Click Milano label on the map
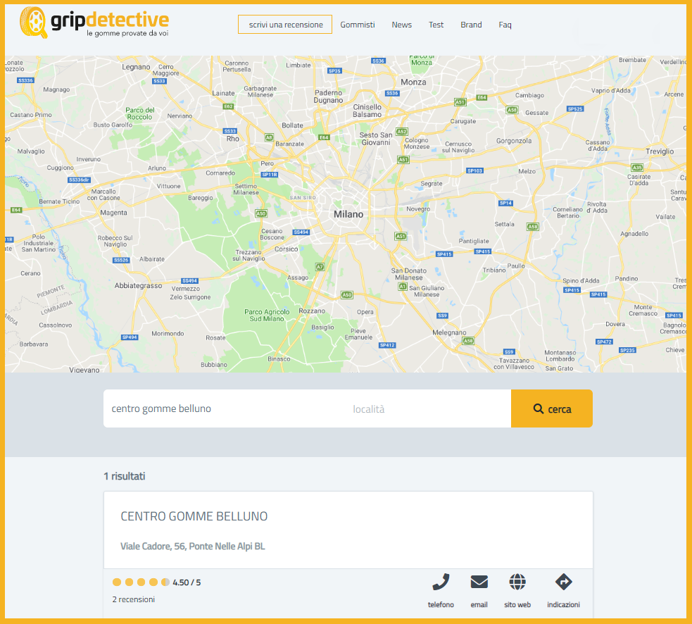The height and width of the screenshot is (624, 692). click(x=348, y=214)
